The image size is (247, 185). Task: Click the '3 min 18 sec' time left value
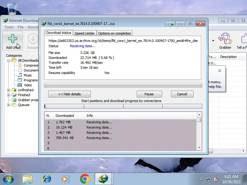point(89,68)
